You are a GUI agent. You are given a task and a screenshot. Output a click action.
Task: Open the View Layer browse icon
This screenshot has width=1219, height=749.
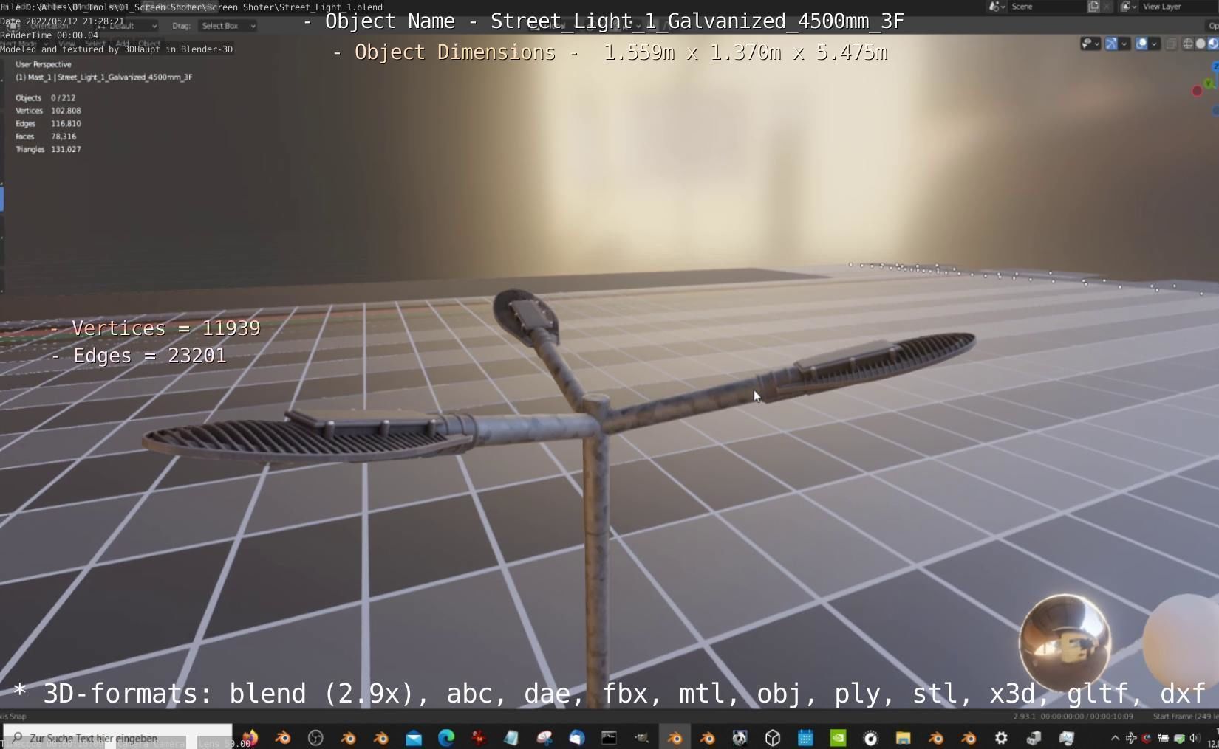click(1128, 6)
